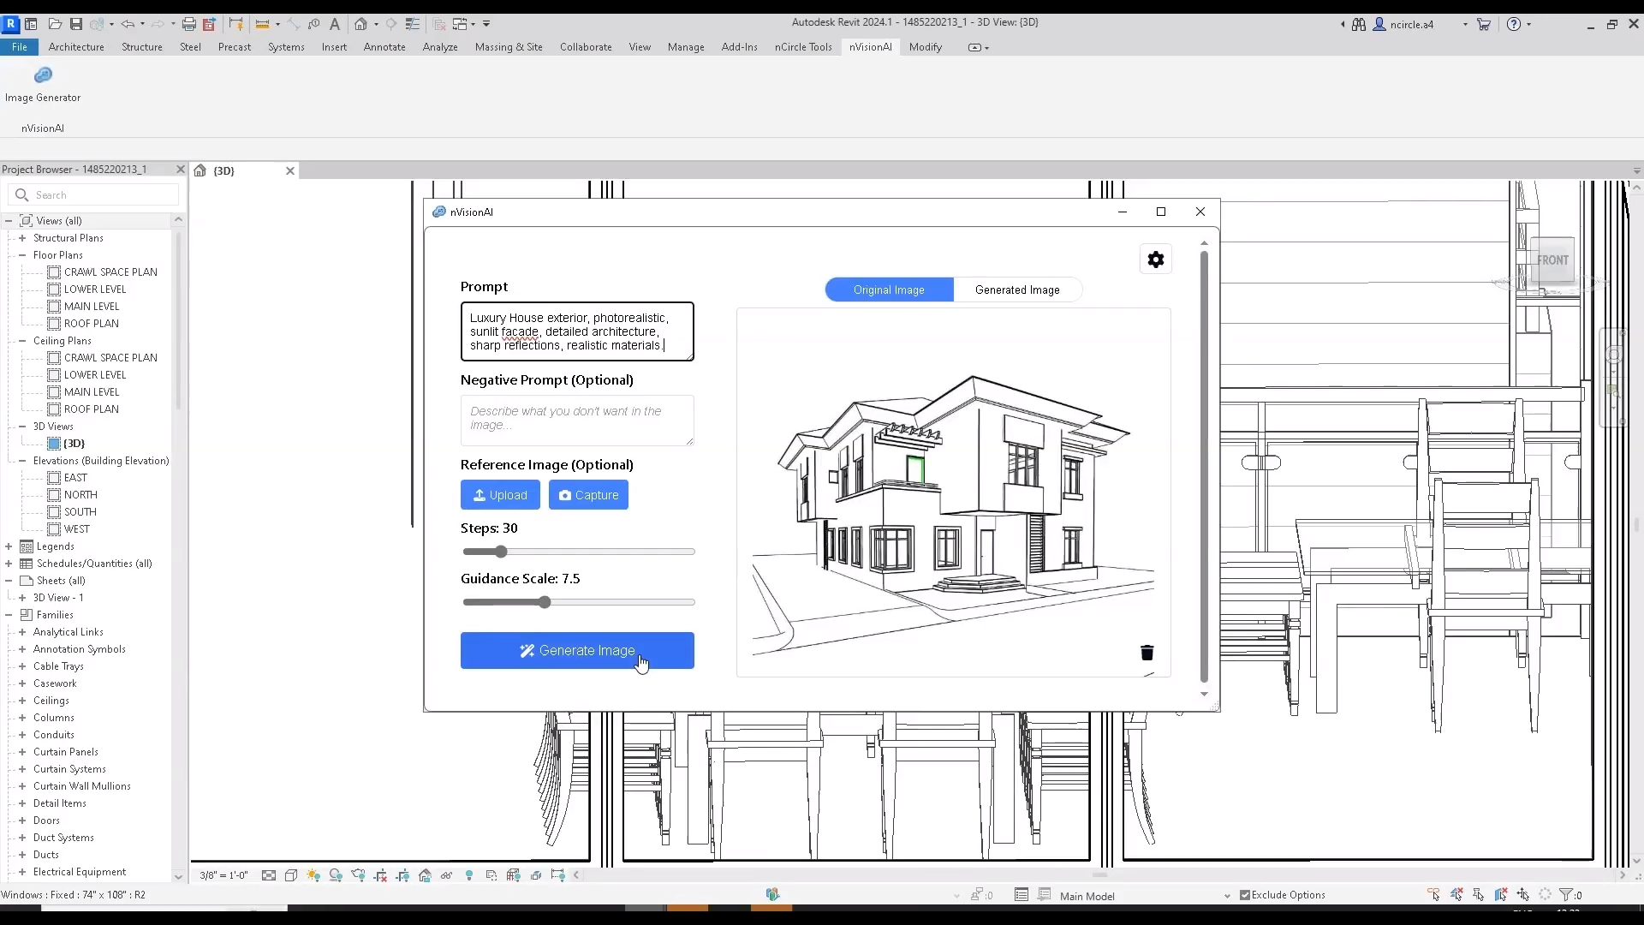Open the Architecture ribbon tab
This screenshot has width=1644, height=925.
[x=76, y=47]
